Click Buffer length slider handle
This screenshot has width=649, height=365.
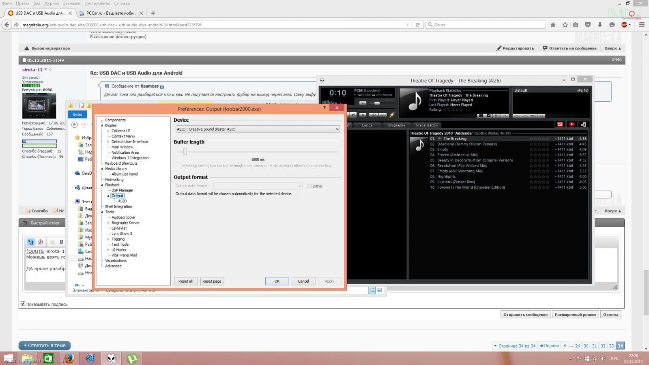pyautogui.click(x=185, y=152)
